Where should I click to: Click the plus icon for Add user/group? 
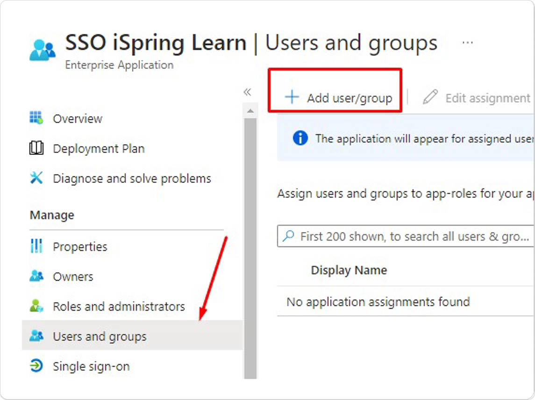click(292, 97)
